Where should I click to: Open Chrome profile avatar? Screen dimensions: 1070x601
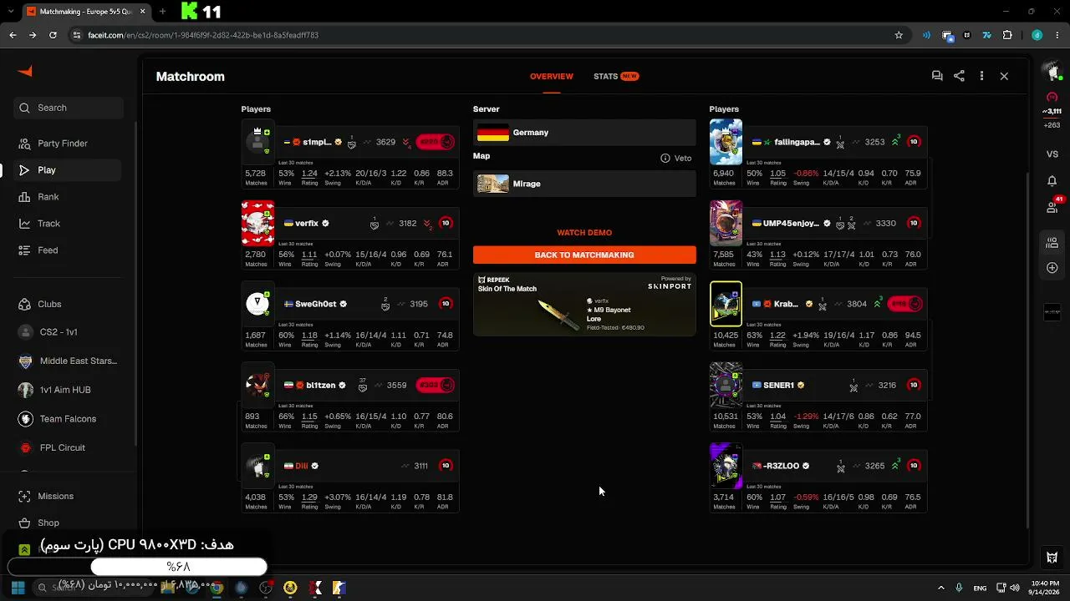[1037, 35]
